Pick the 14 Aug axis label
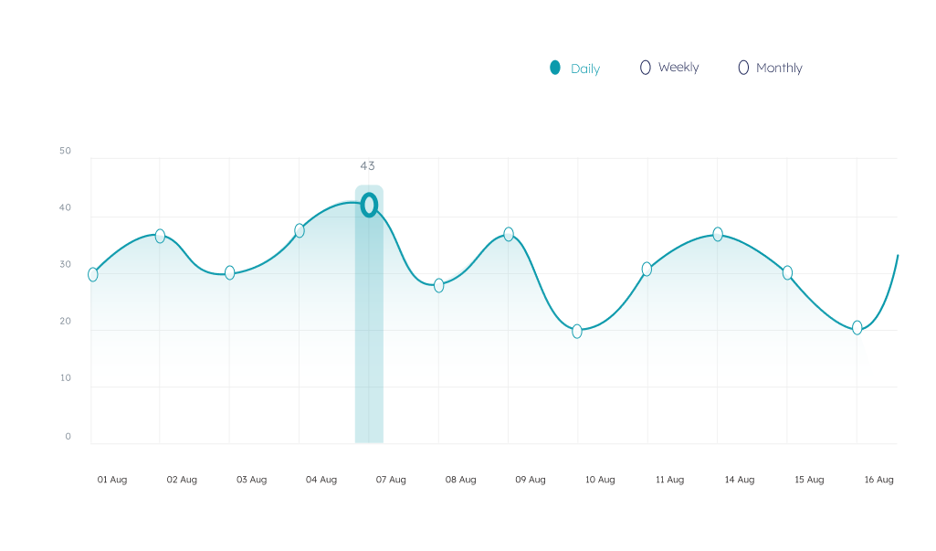Viewport: 936px width, 551px height. (x=740, y=480)
